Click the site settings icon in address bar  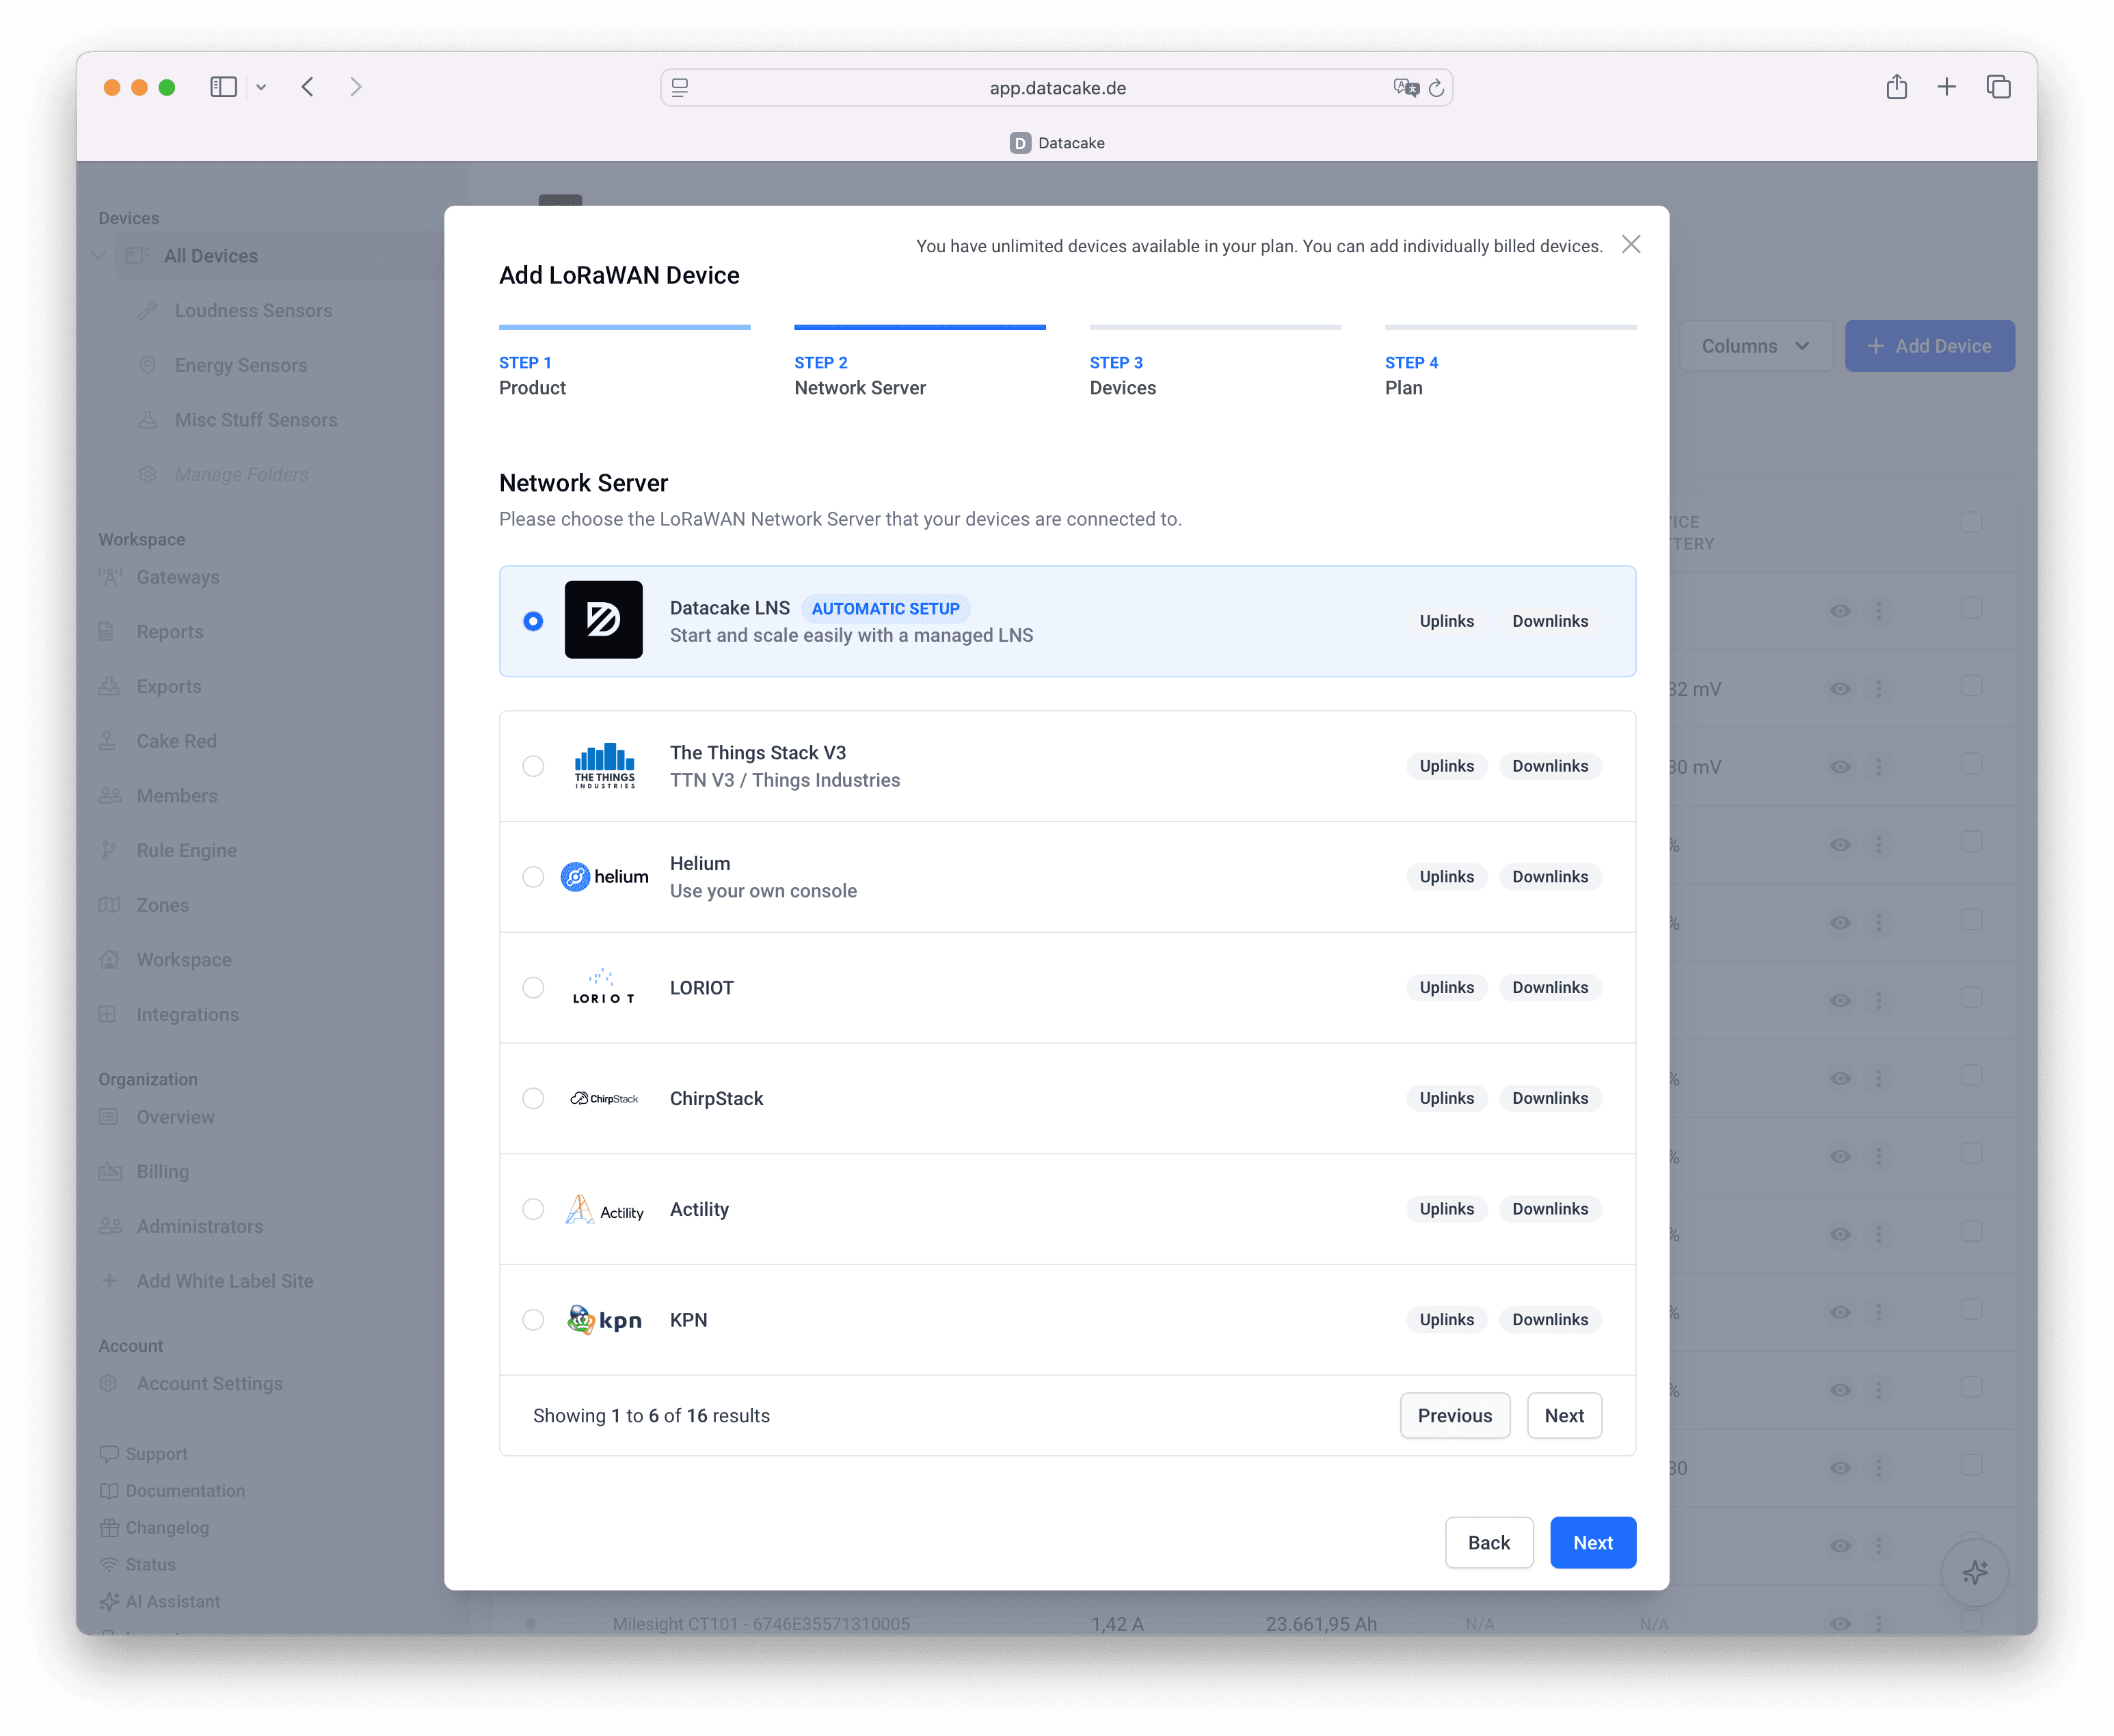(680, 88)
